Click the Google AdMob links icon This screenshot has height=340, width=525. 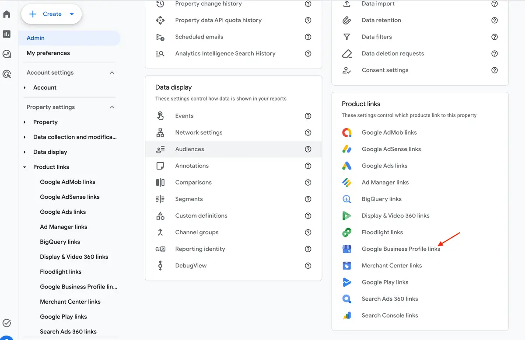tap(347, 132)
